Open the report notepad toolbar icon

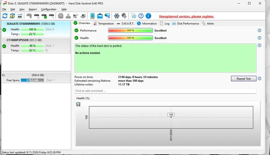pos(92,16)
